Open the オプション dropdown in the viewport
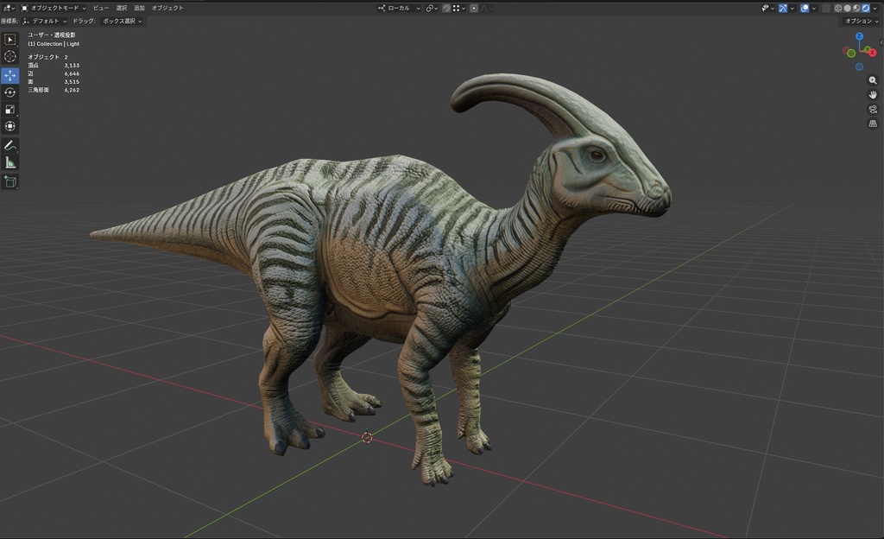 coord(863,19)
